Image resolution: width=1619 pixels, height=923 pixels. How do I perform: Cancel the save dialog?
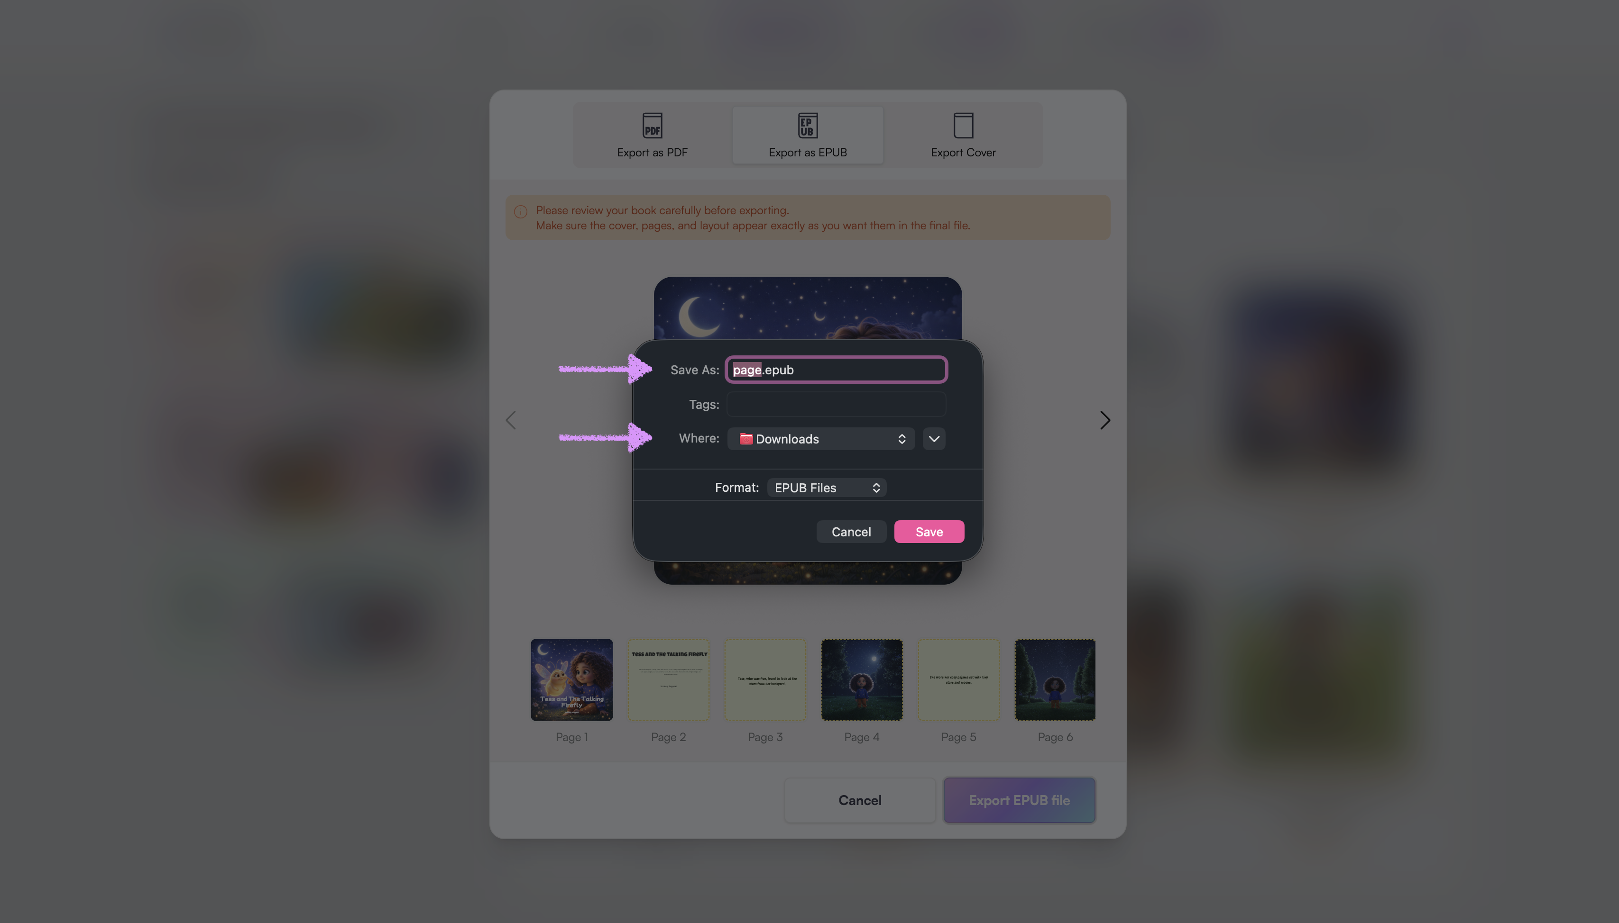(851, 532)
